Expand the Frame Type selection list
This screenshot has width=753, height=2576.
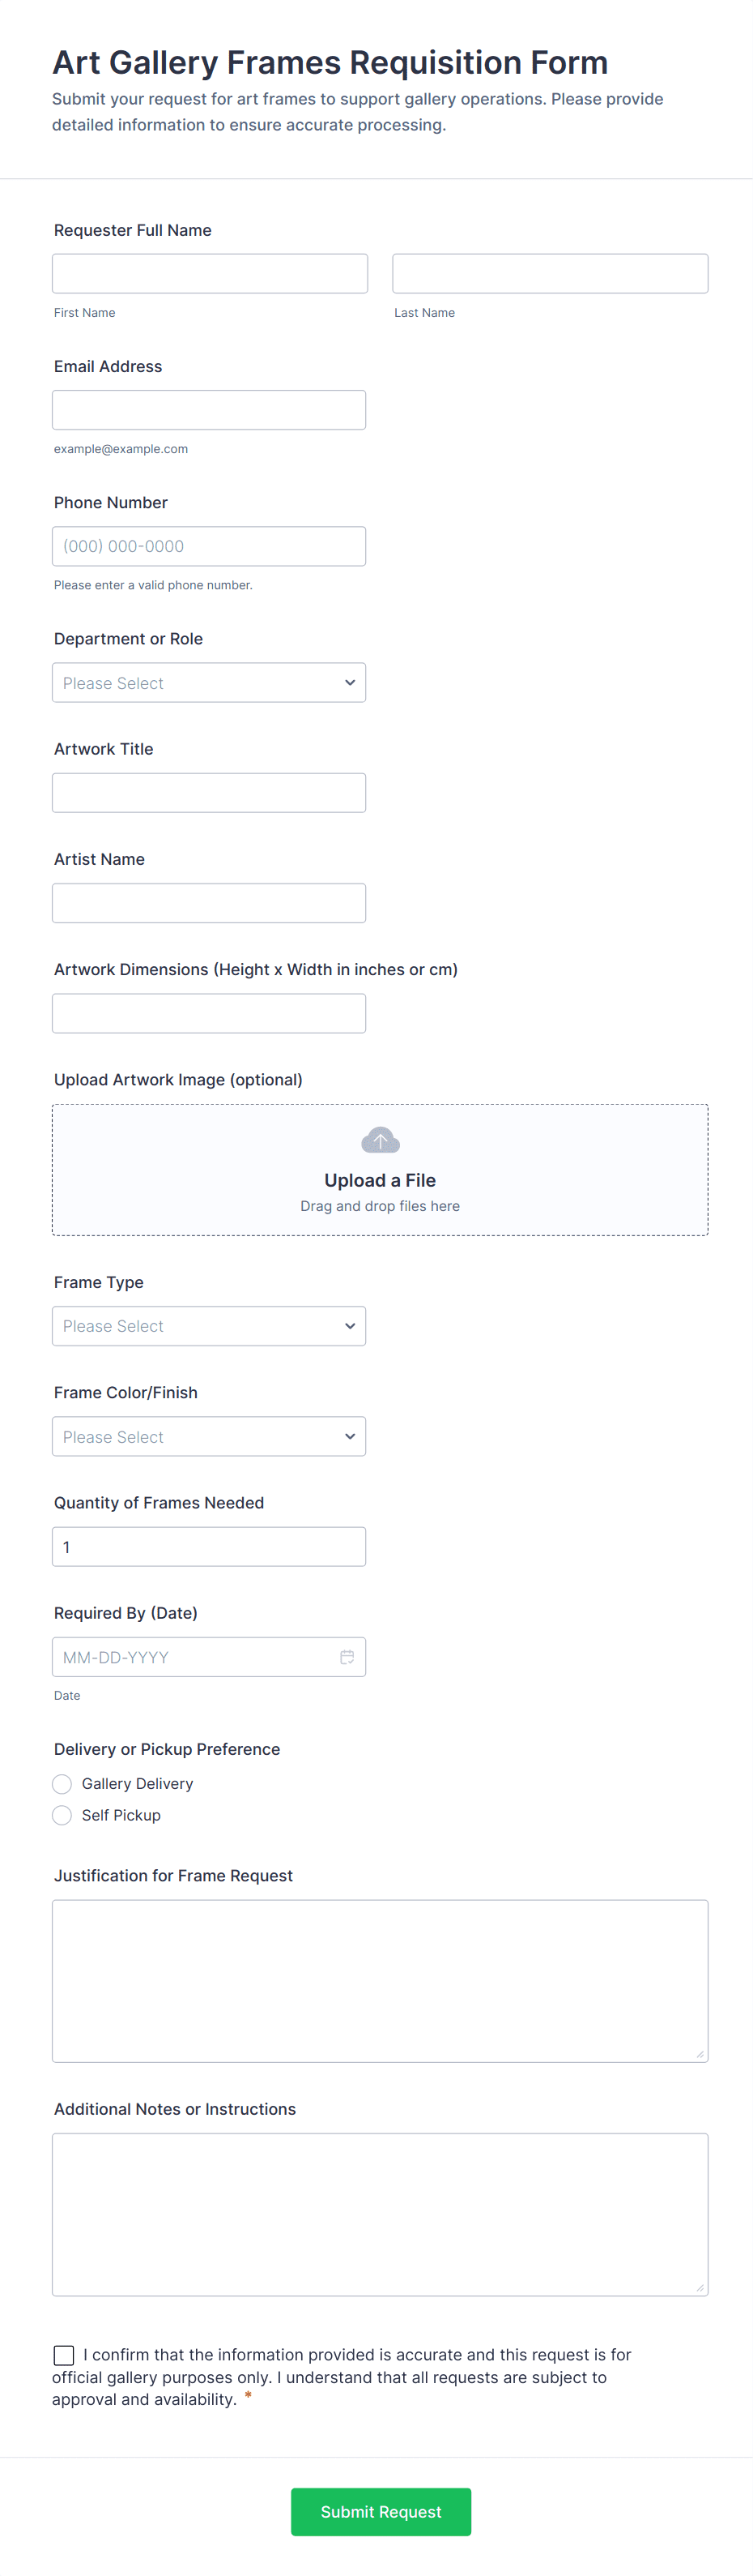tap(209, 1325)
